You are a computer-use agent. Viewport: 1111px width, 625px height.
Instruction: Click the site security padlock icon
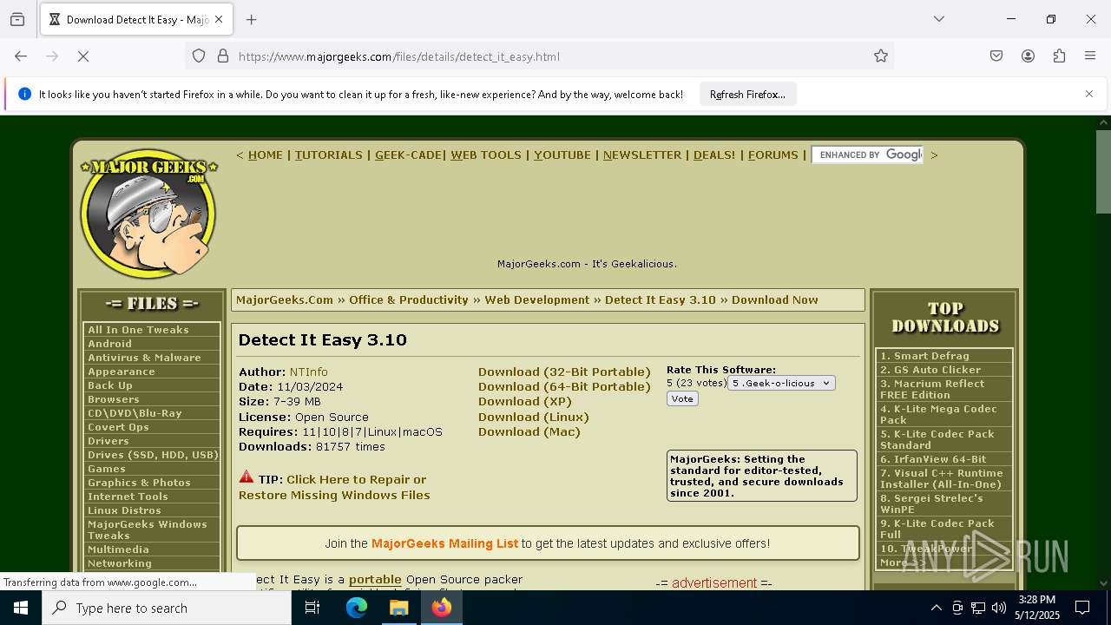223,56
